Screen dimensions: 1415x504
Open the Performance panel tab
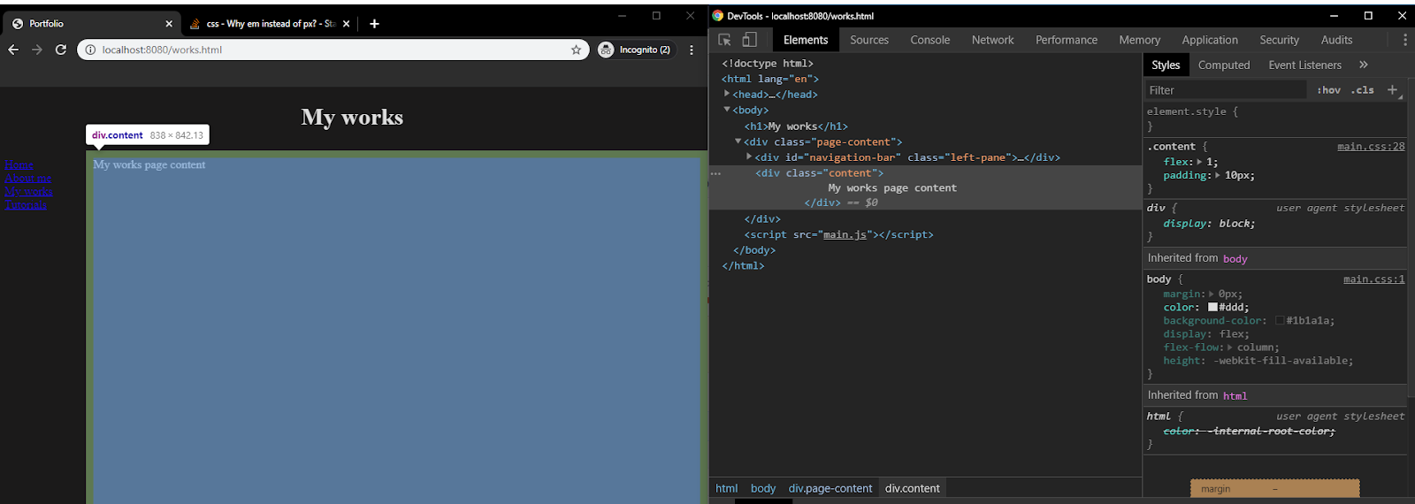(x=1067, y=40)
